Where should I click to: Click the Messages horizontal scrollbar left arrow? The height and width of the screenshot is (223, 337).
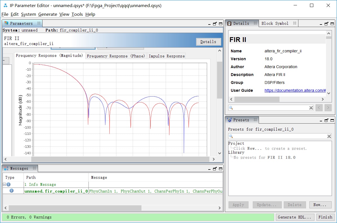6,208
